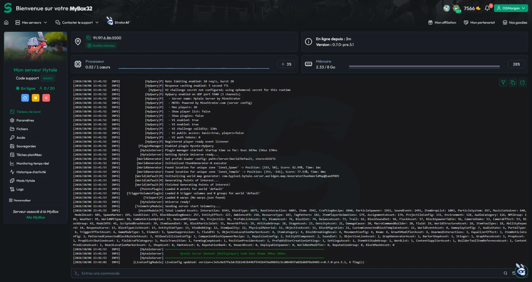Open Nos goodies shop

tap(515, 22)
